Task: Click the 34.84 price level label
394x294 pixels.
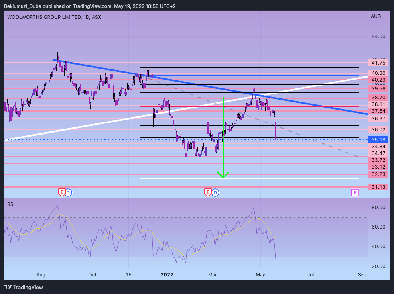Action: click(x=378, y=146)
